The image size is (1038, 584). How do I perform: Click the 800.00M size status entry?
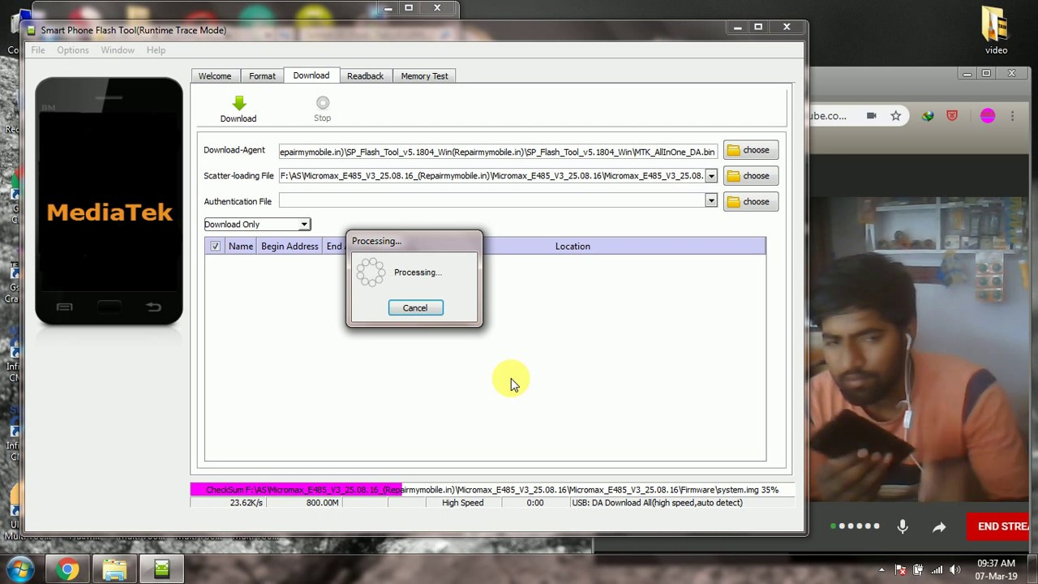tap(322, 503)
